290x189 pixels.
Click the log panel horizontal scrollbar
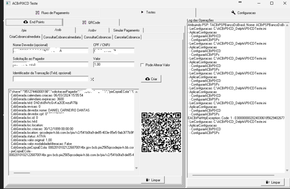click(233, 175)
